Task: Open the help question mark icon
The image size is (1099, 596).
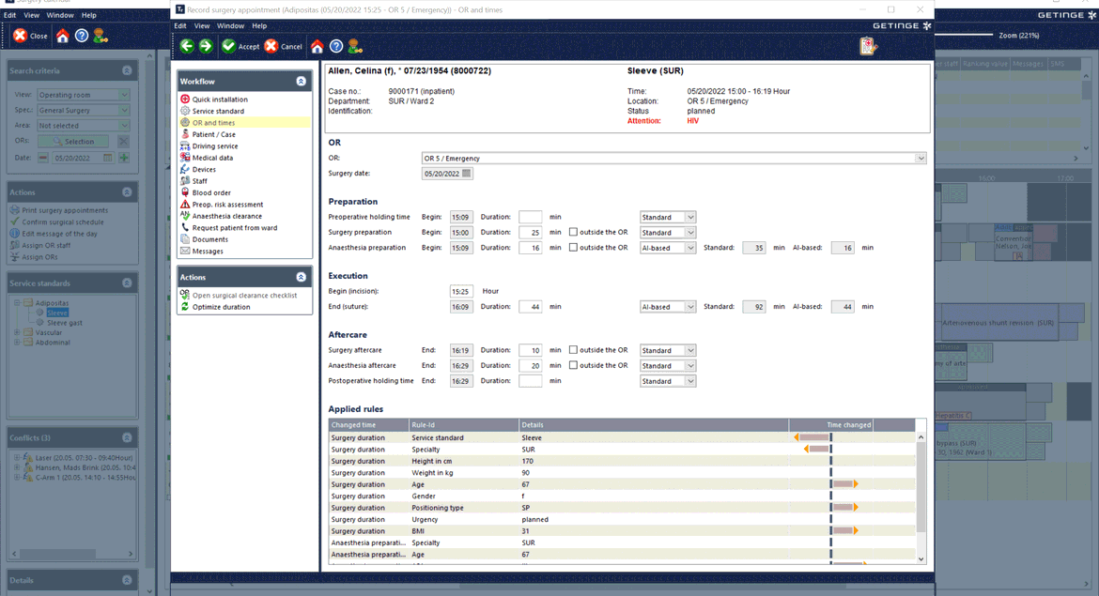Action: click(x=336, y=46)
